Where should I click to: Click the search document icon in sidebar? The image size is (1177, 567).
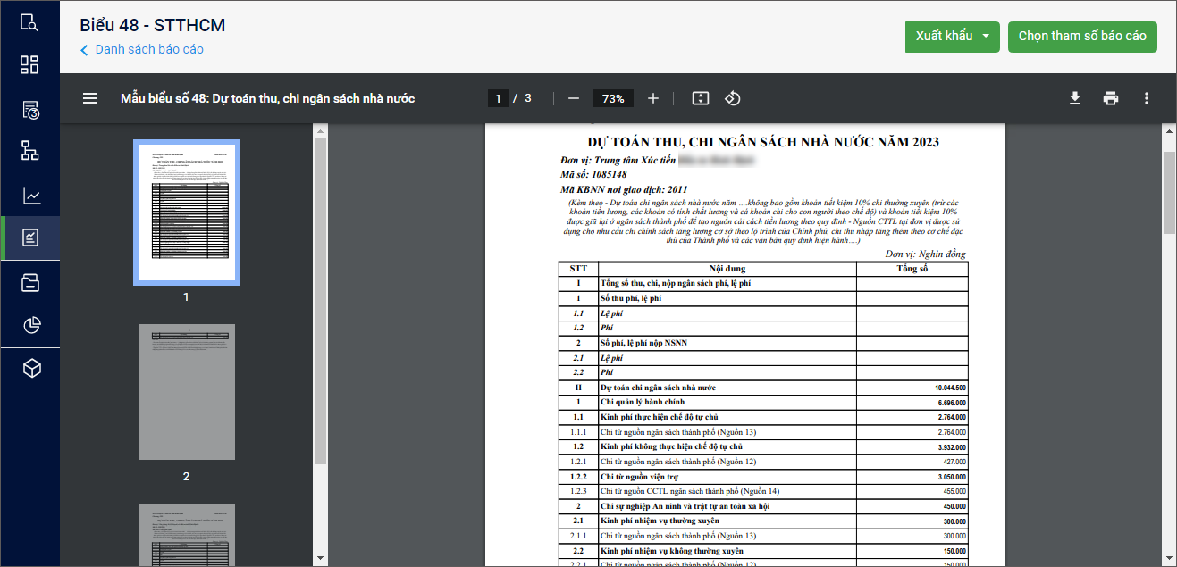coord(29,23)
